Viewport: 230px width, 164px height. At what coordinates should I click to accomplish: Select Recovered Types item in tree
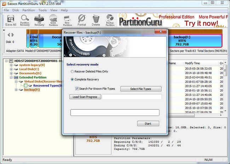[x=47, y=86]
